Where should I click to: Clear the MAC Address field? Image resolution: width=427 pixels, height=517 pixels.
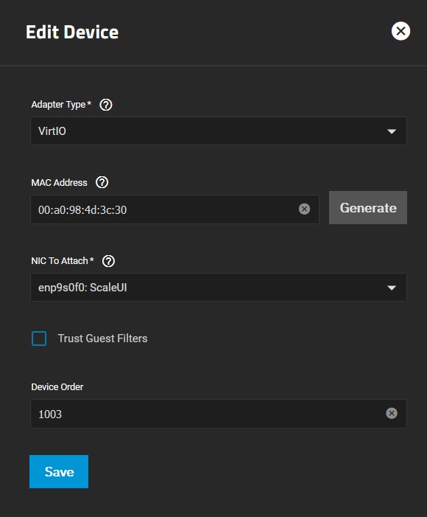click(x=304, y=209)
